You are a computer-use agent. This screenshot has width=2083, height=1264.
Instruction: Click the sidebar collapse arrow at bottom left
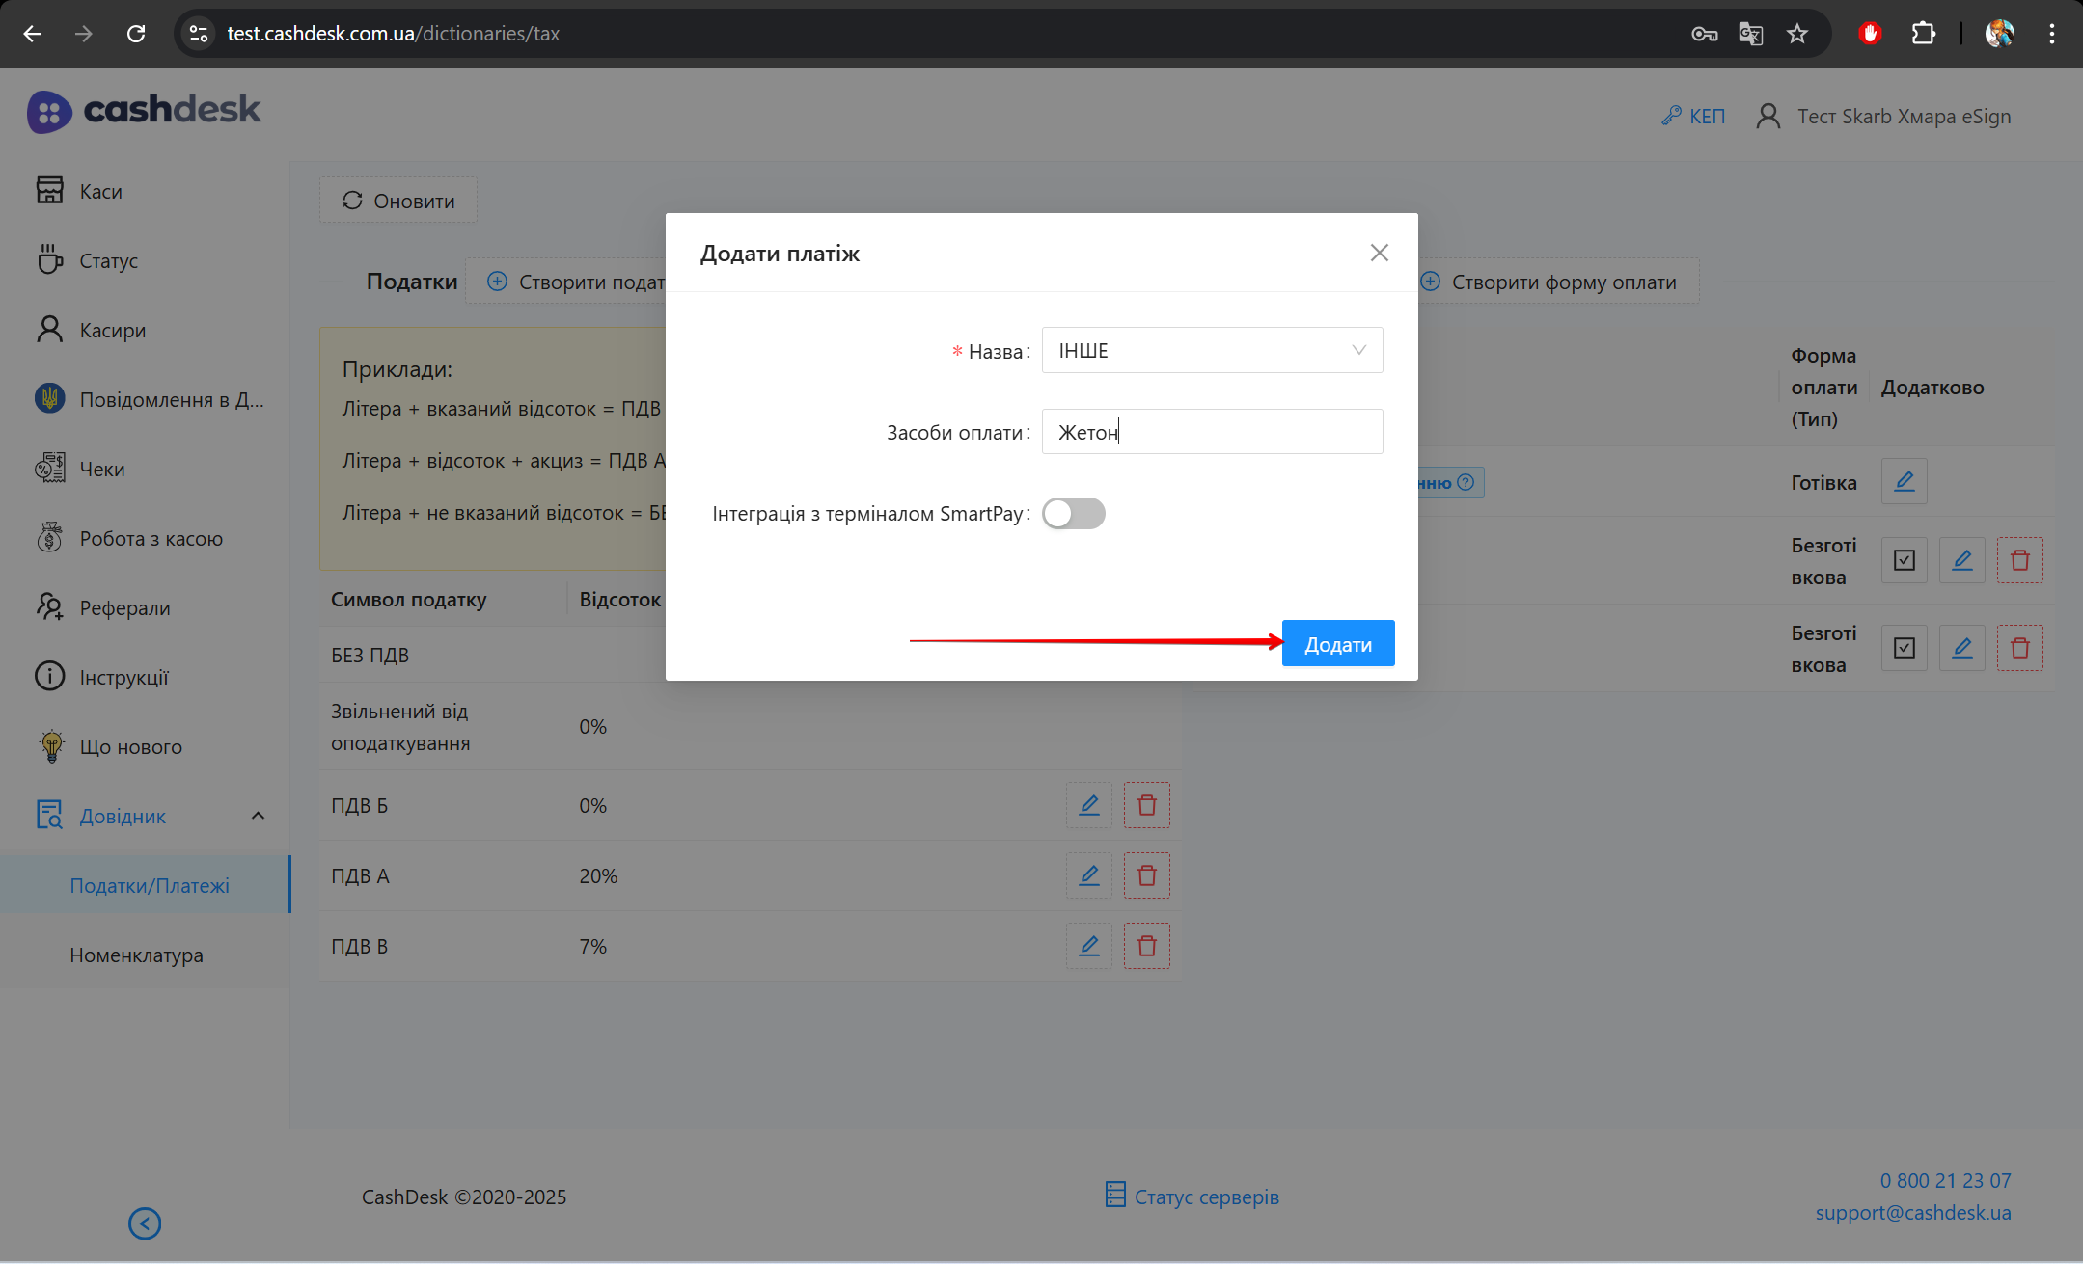[x=145, y=1224]
